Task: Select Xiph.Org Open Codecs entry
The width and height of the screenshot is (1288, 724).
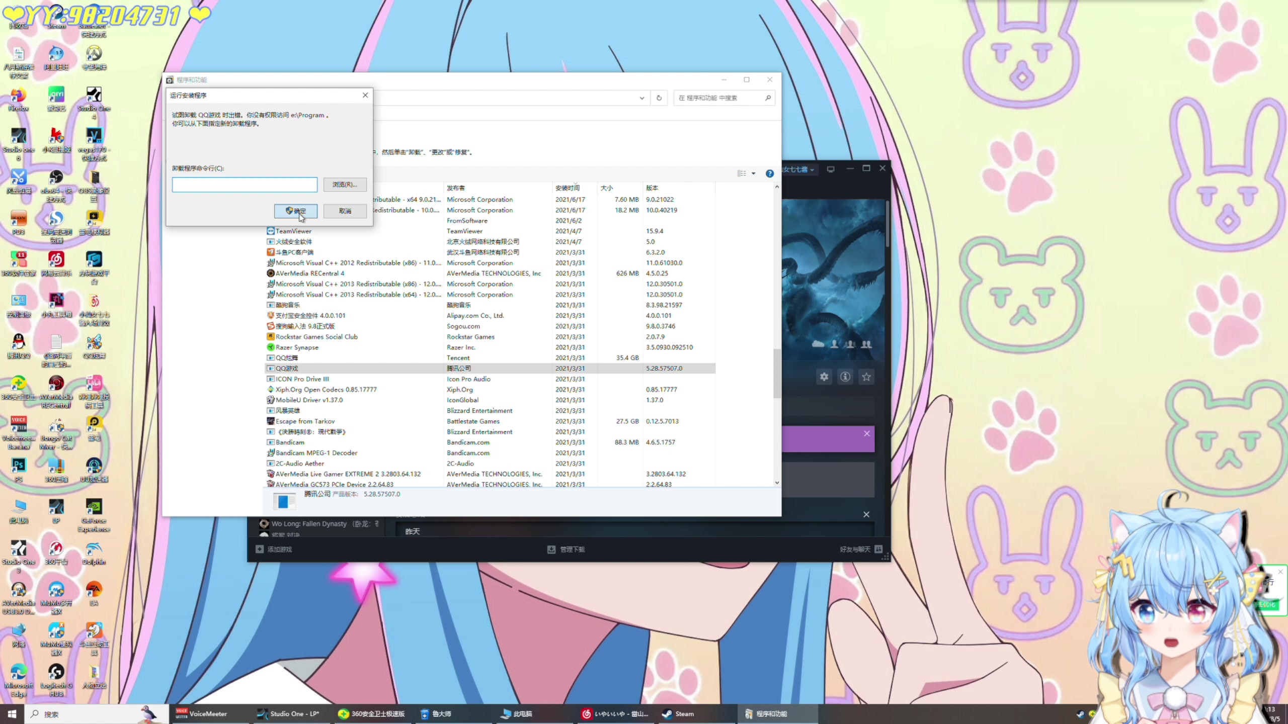Action: 326,390
